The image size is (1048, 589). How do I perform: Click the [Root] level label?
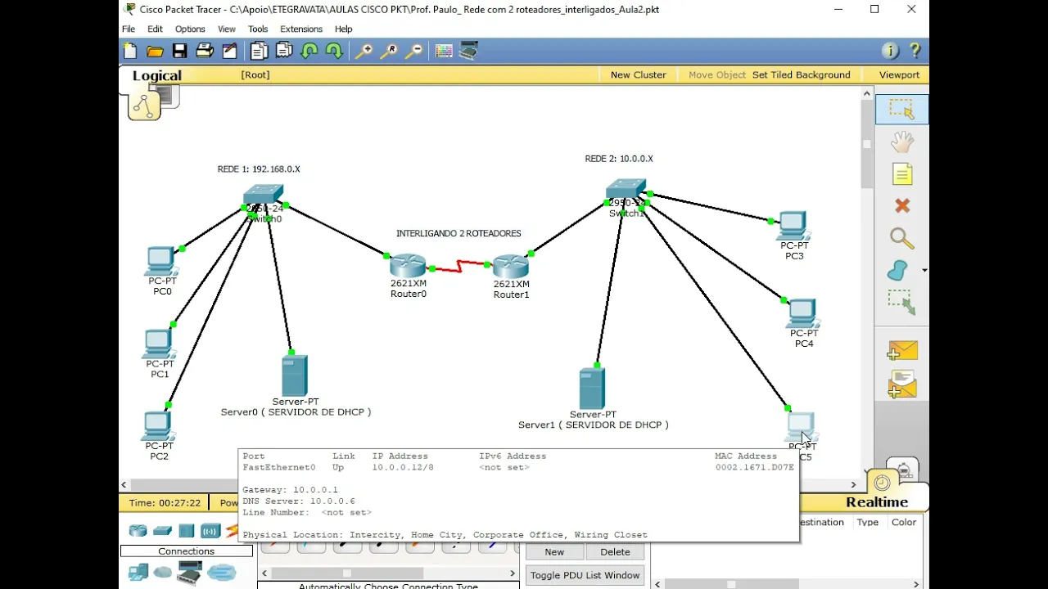pyautogui.click(x=255, y=74)
